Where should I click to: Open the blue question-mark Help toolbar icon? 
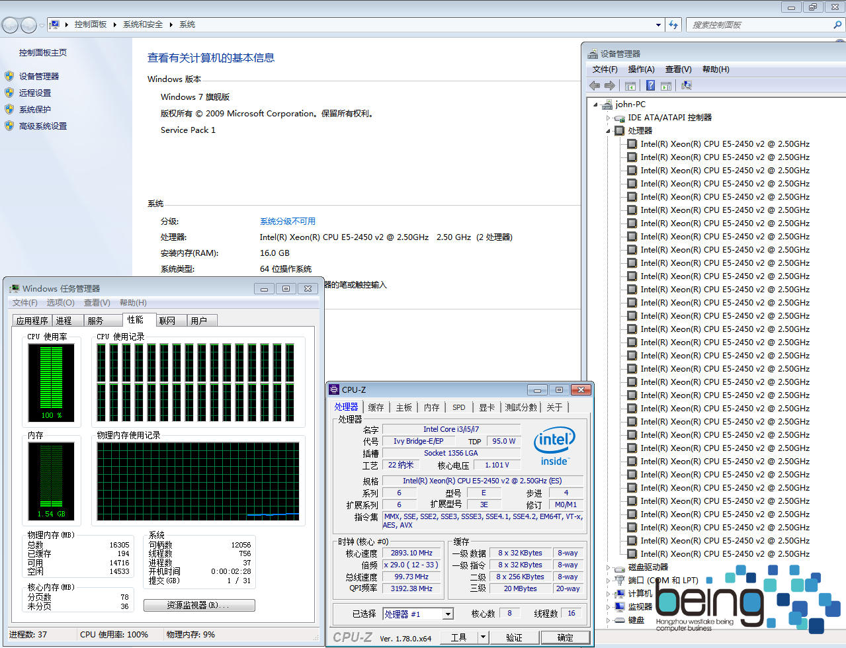[650, 85]
